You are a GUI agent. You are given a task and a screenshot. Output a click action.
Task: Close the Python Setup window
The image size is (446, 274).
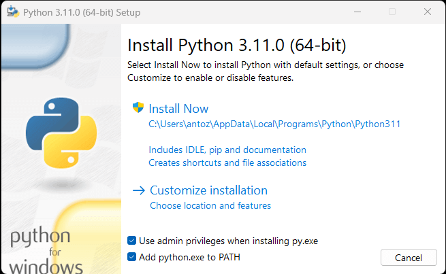coord(428,12)
